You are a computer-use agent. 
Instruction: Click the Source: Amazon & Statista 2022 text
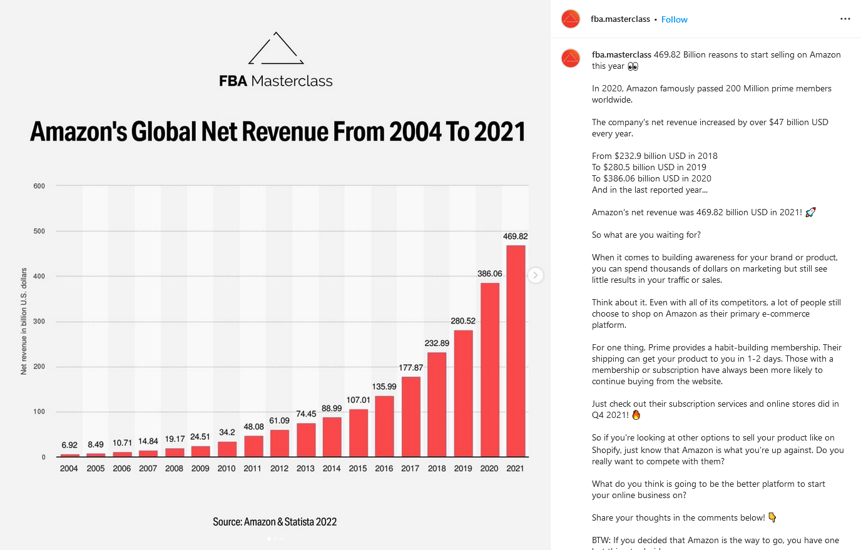click(x=275, y=522)
